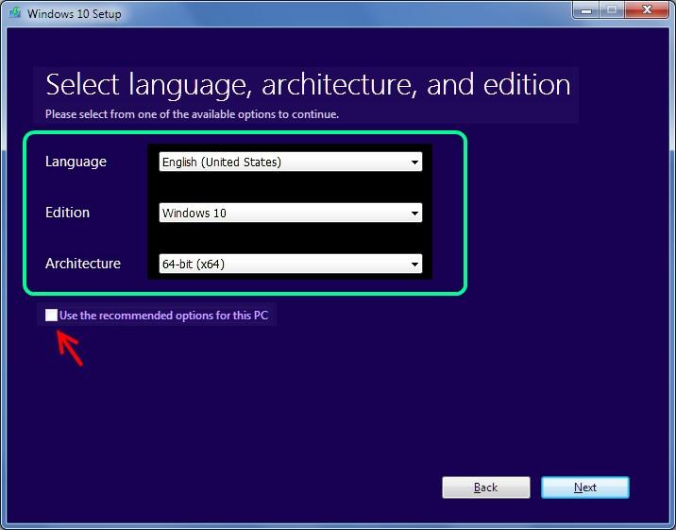The image size is (676, 530).
Task: Tick the Use the recommended options checkbox
Action: click(51, 316)
